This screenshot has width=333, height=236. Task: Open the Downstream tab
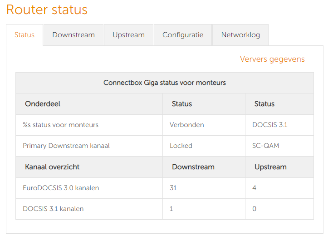coord(73,35)
